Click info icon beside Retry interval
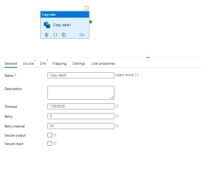 pos(117,126)
